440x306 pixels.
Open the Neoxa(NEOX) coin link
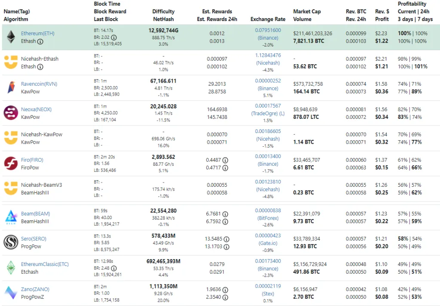click(36, 109)
